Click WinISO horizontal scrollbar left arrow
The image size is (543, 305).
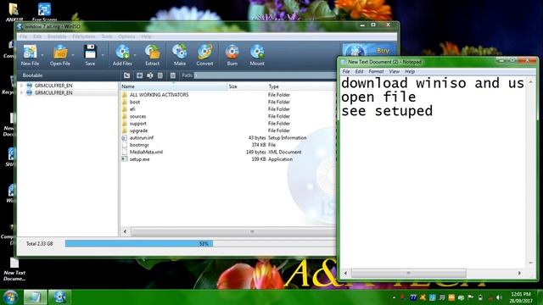(125, 231)
